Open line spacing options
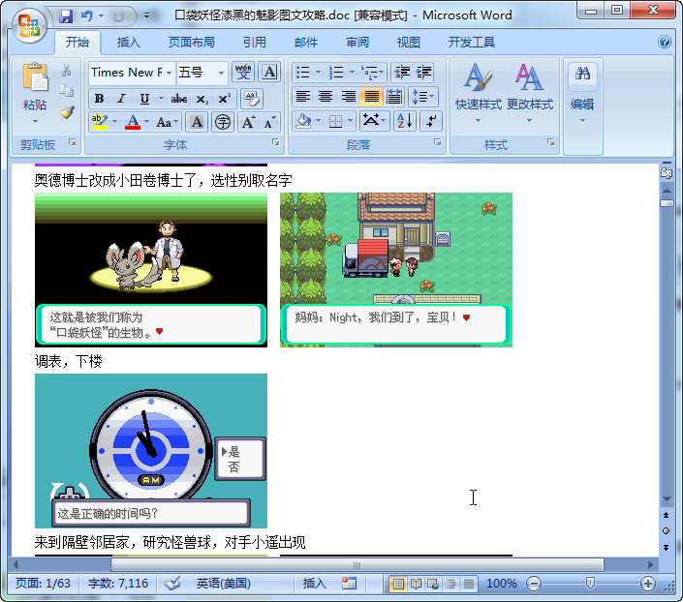 [x=423, y=96]
